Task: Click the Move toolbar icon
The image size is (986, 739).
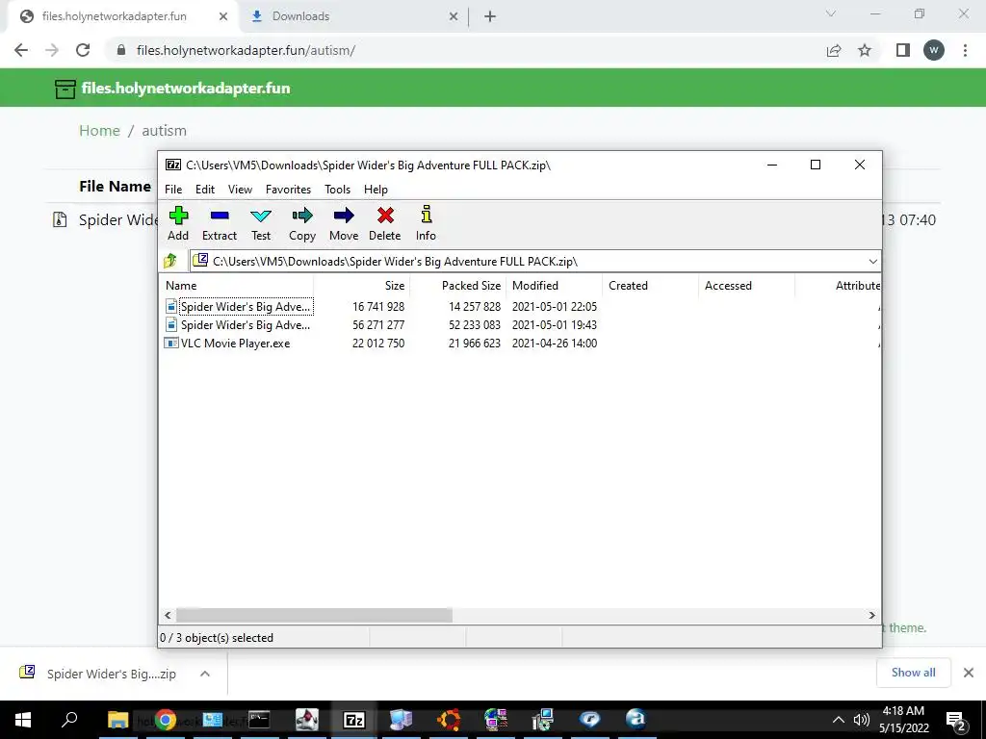Action: (x=344, y=223)
